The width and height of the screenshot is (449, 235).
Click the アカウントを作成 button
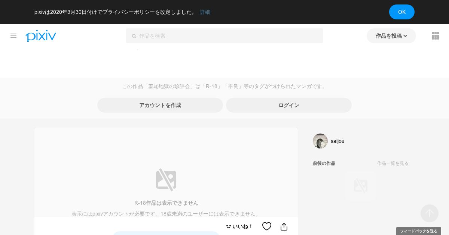[x=160, y=105]
